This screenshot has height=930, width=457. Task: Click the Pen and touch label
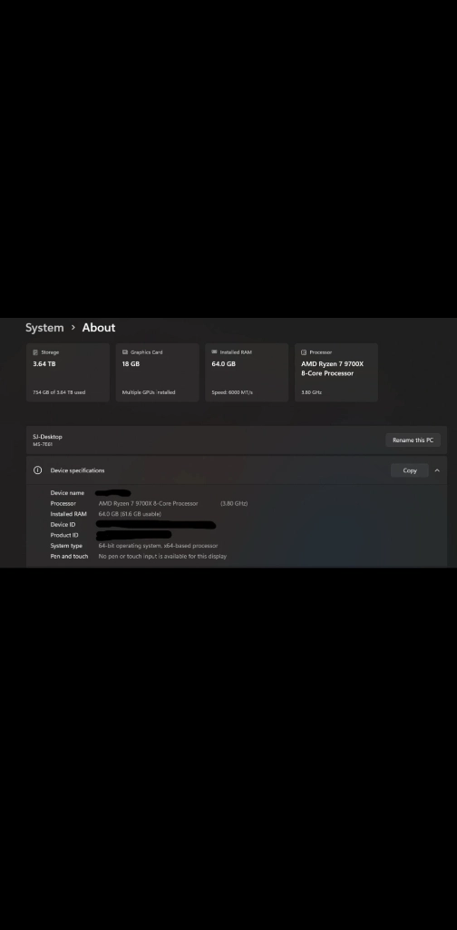pyautogui.click(x=69, y=557)
